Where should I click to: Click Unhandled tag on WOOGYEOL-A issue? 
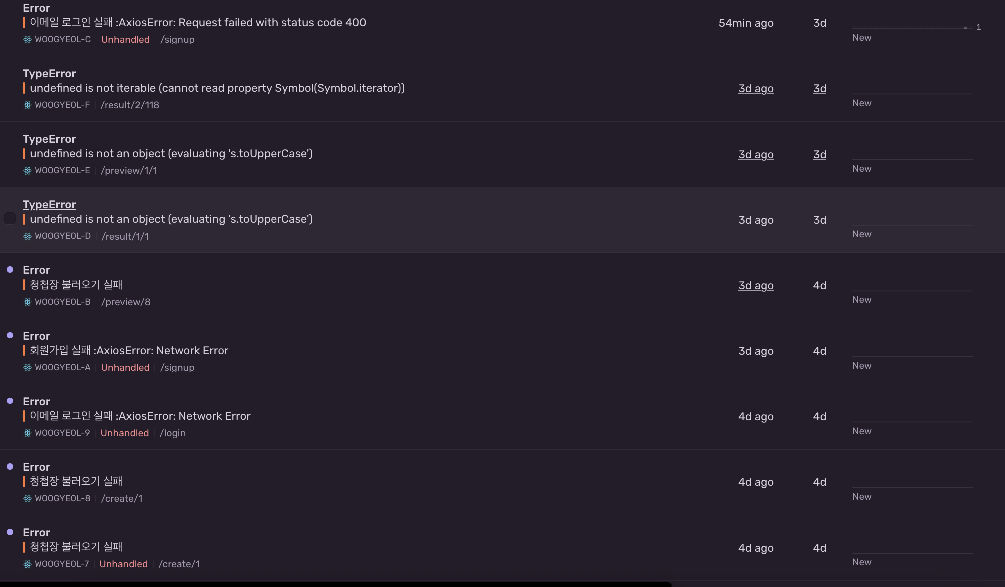tap(125, 368)
